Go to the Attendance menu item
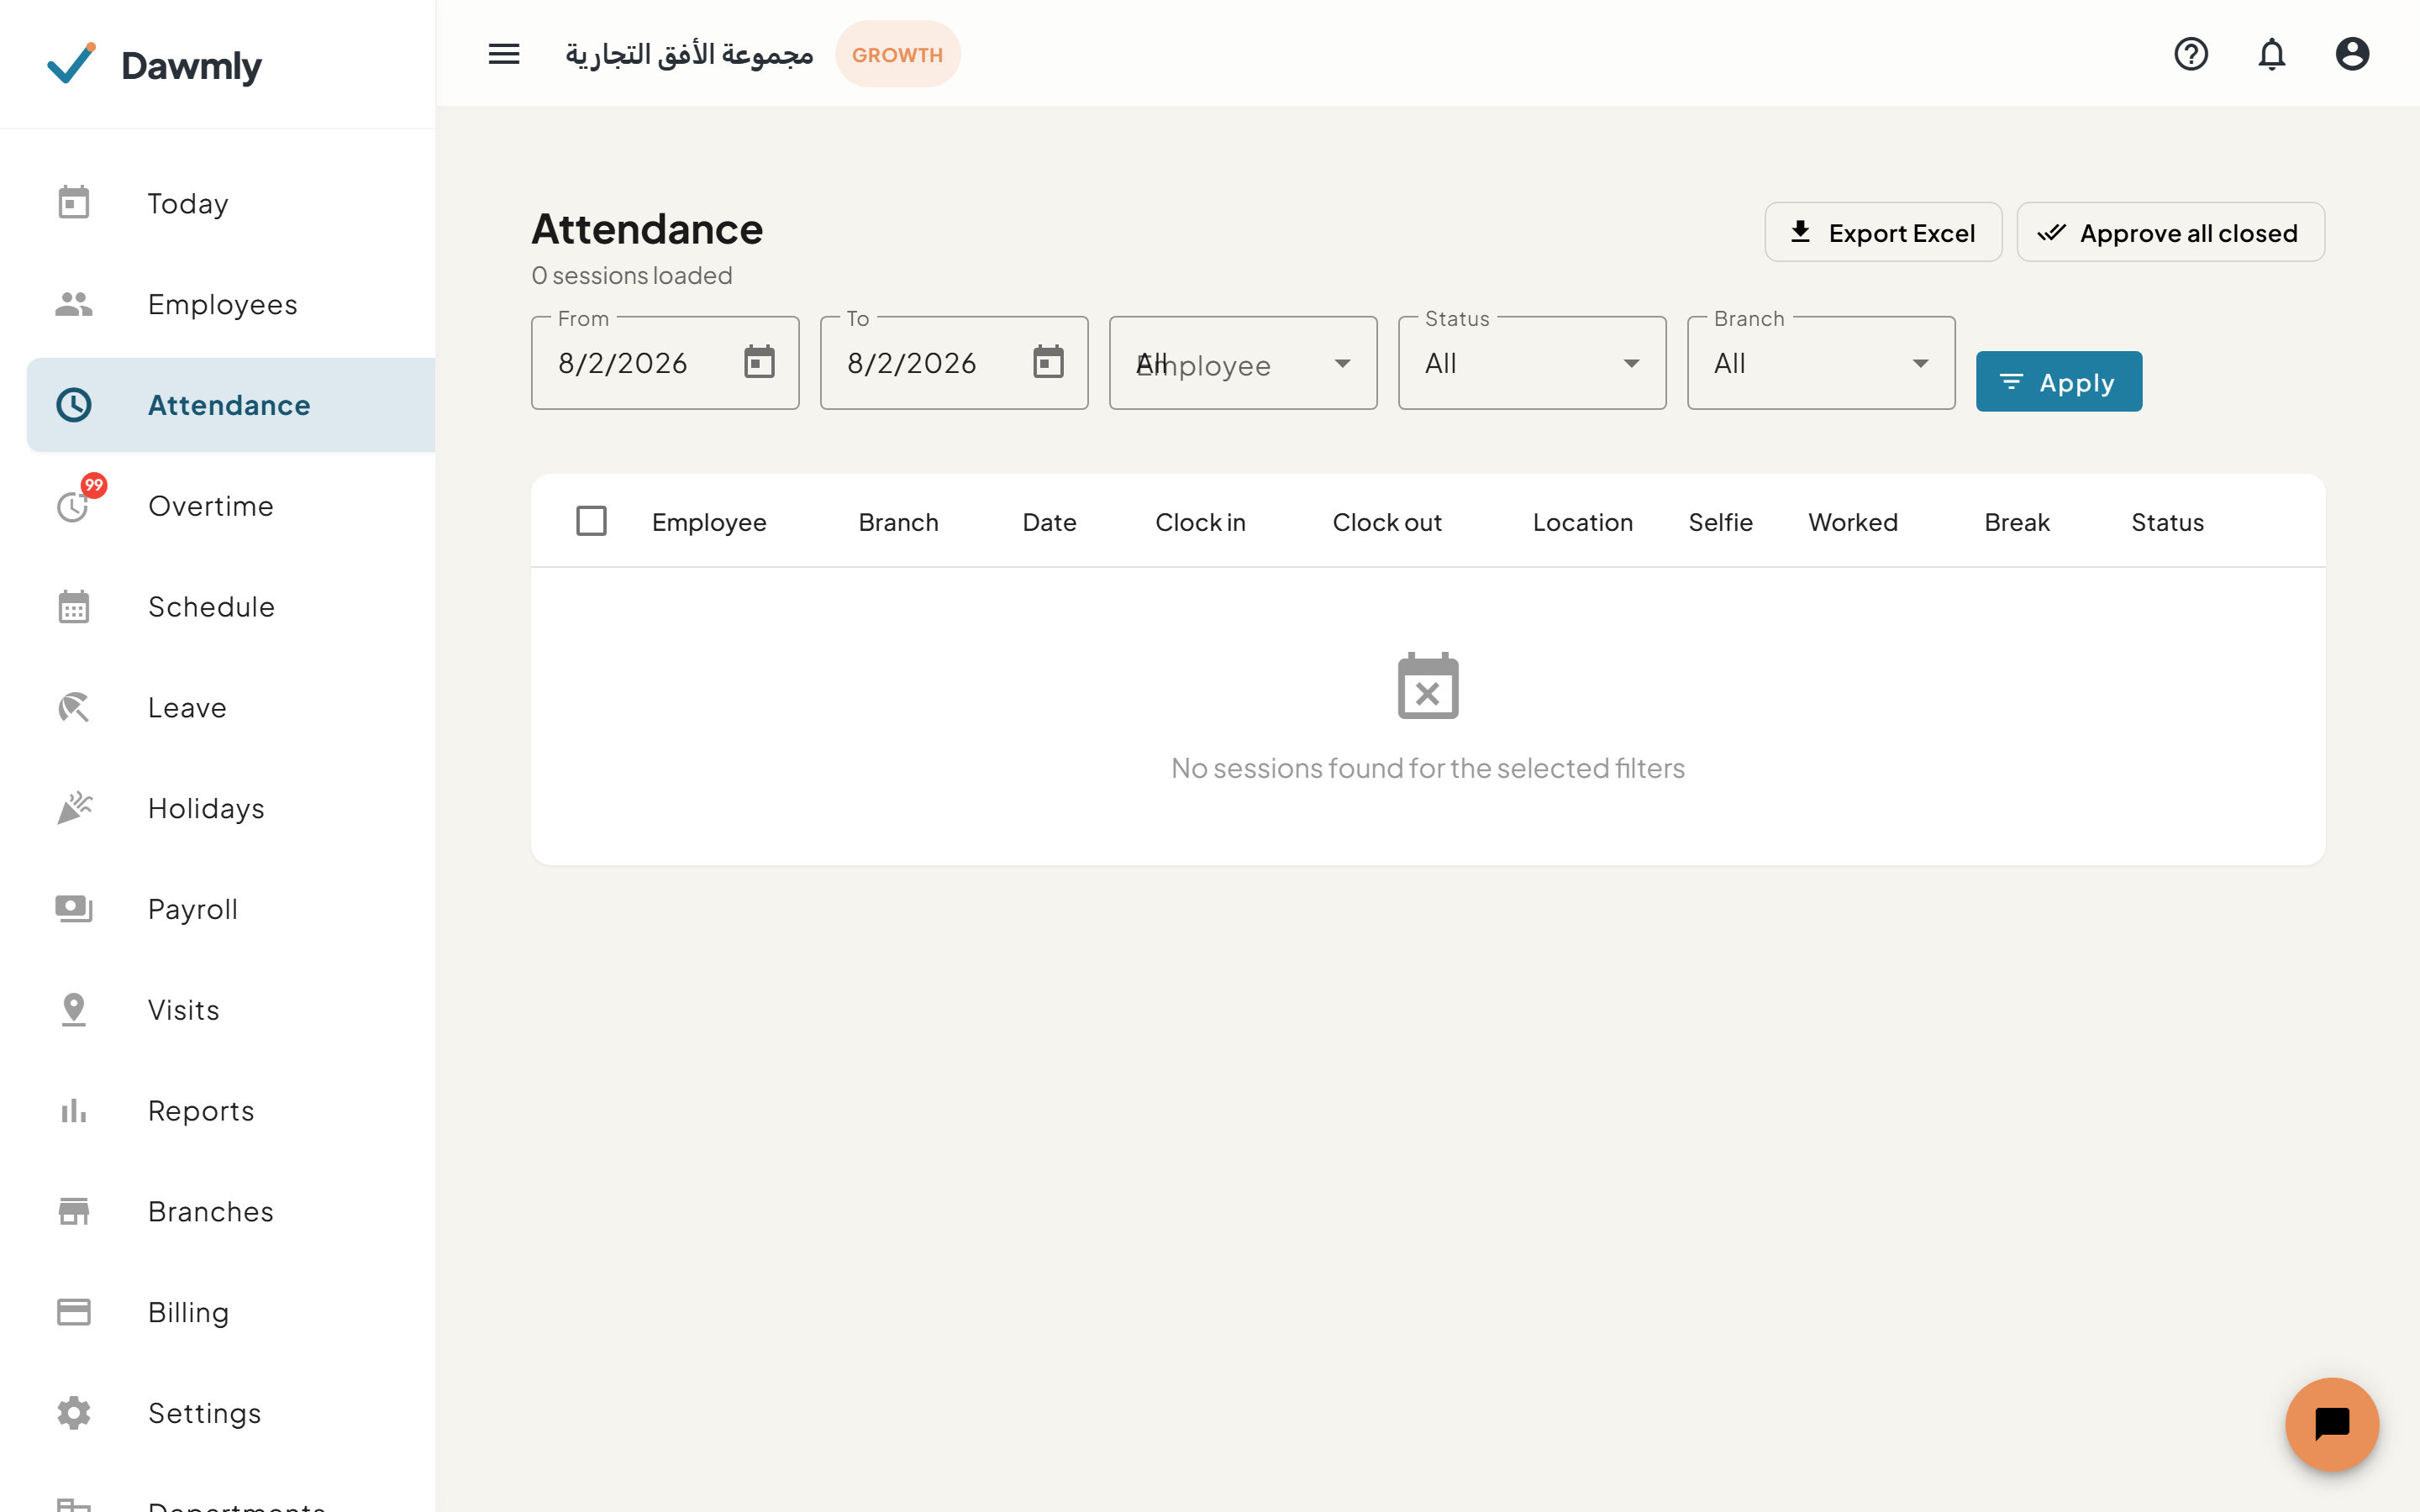Screen dimensions: 2420x1512 231,405
